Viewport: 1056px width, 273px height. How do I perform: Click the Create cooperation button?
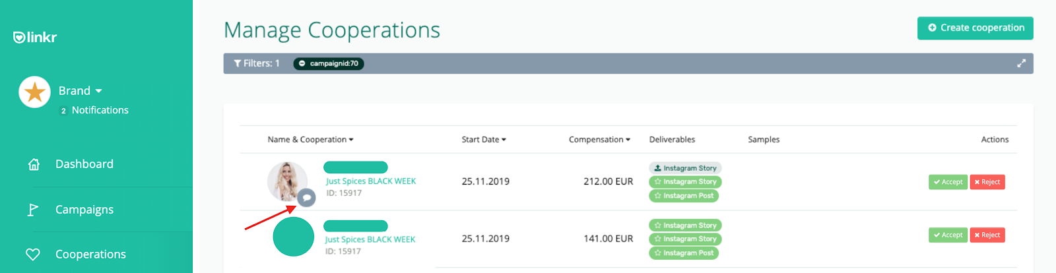(975, 28)
